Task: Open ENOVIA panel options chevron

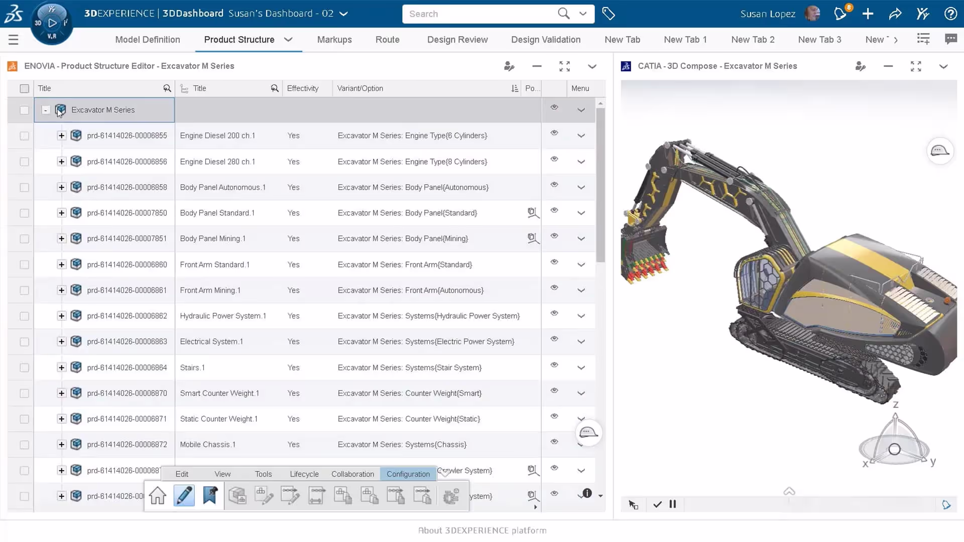Action: click(592, 66)
